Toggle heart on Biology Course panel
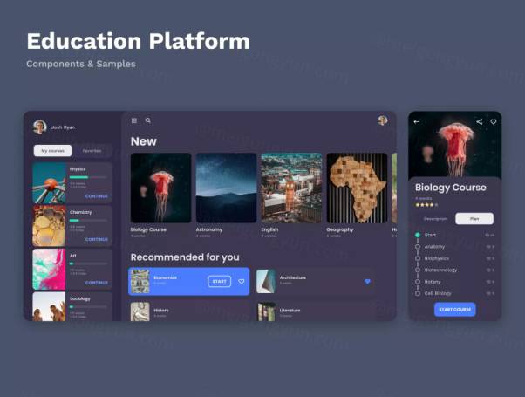 493,122
